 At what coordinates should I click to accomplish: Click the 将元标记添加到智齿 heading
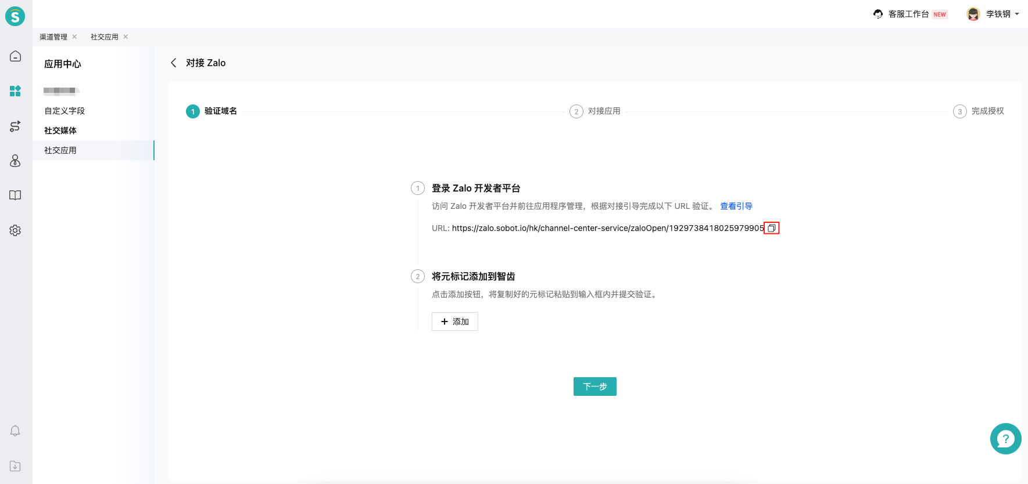coord(474,276)
